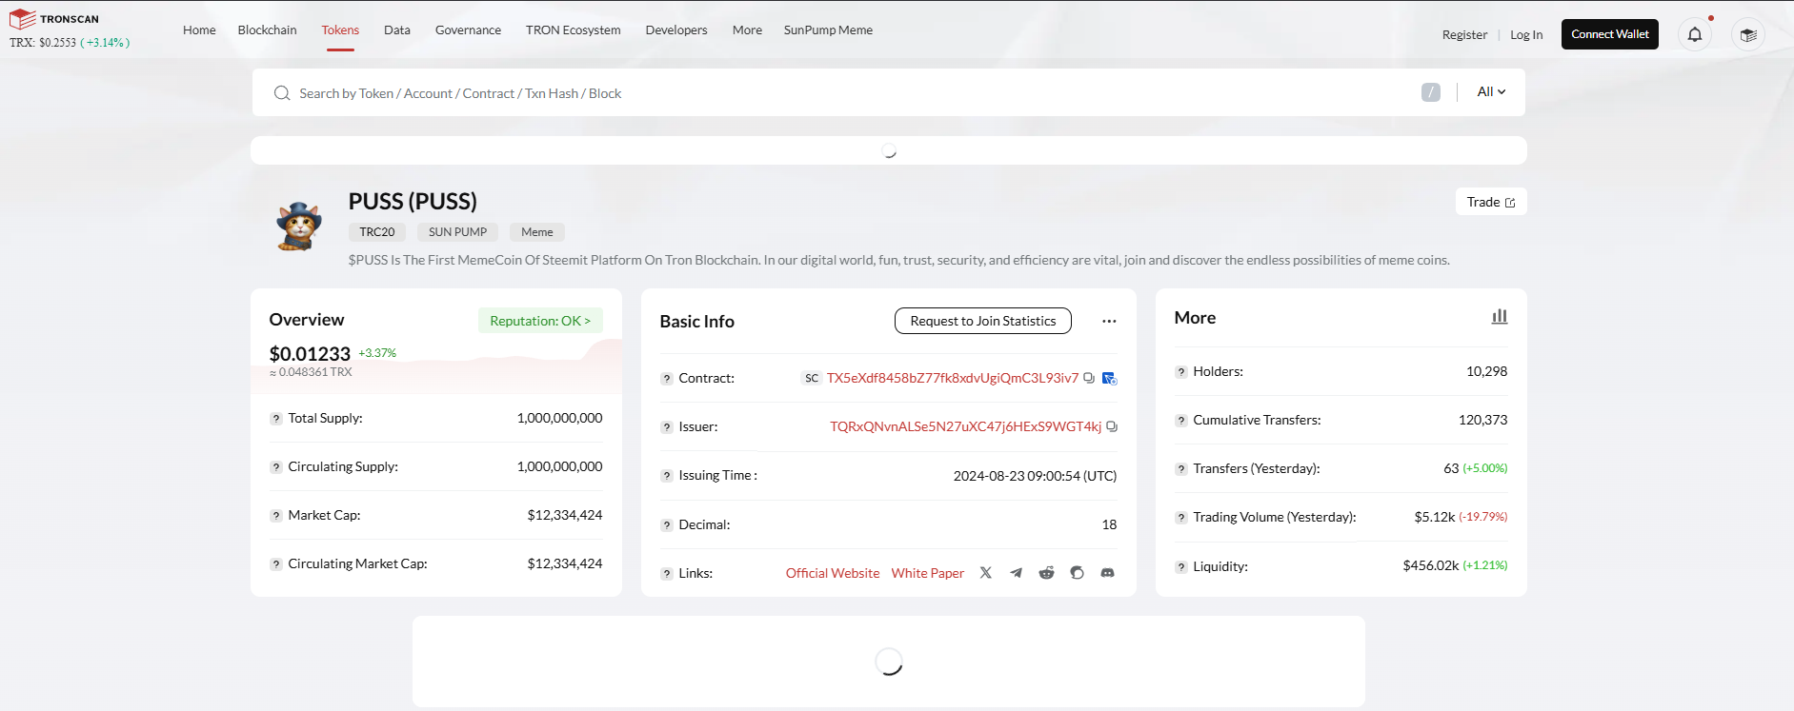Open the Data menu
Viewport: 1794px width, 711px height.
click(397, 30)
